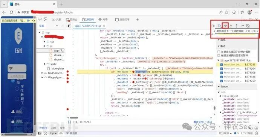Open the console context top dropdown
This screenshot has height=137, width=260.
[x=53, y=133]
